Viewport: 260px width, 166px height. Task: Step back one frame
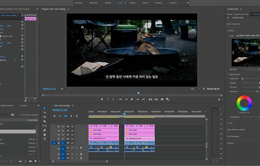126,99
